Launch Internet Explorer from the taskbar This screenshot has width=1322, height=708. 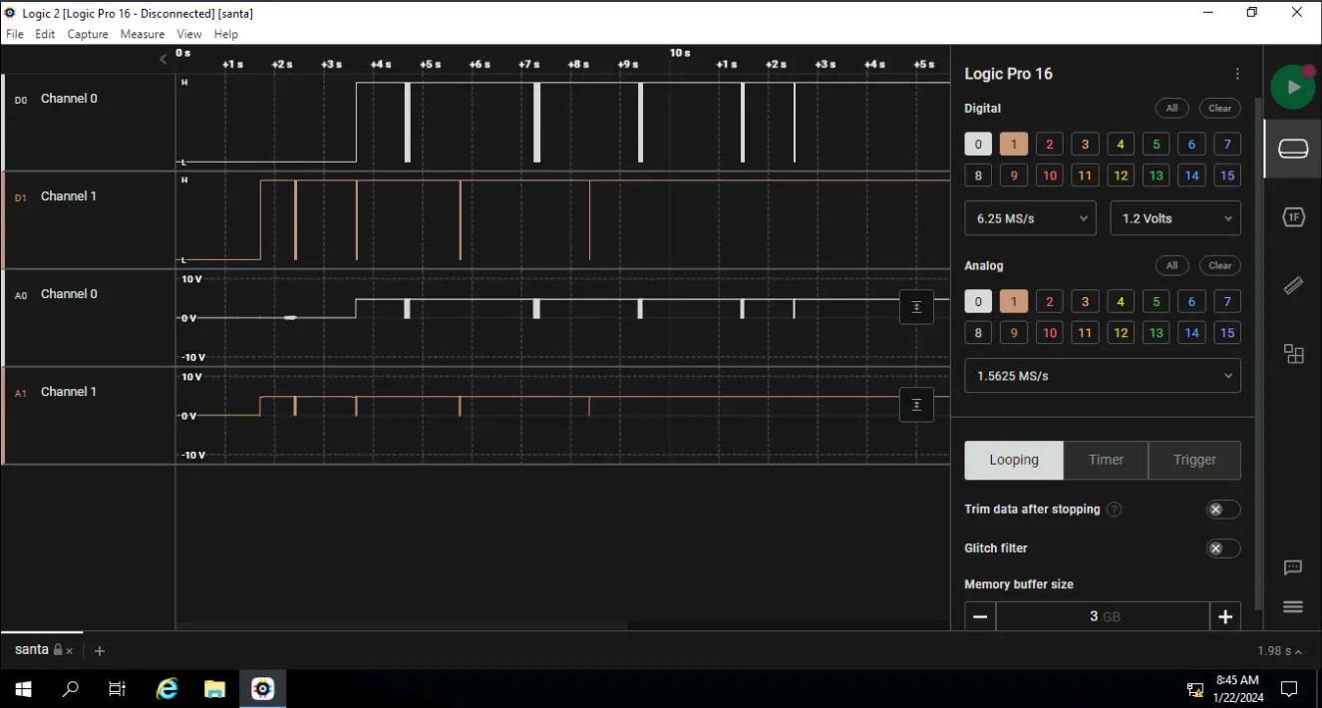point(166,689)
